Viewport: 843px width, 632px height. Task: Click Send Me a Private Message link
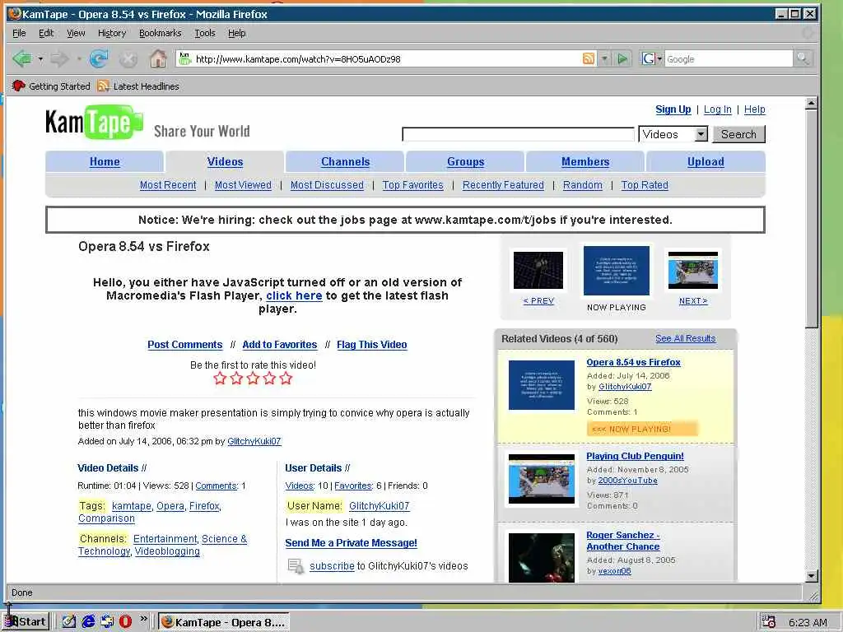(351, 543)
